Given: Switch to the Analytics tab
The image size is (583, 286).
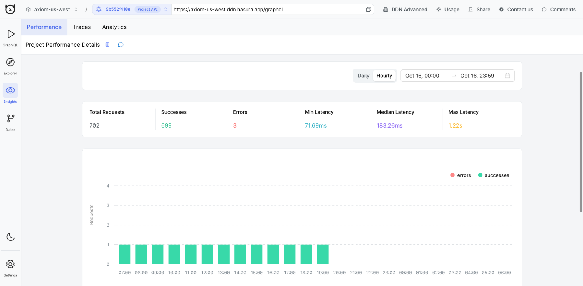Looking at the screenshot, I should (x=114, y=27).
